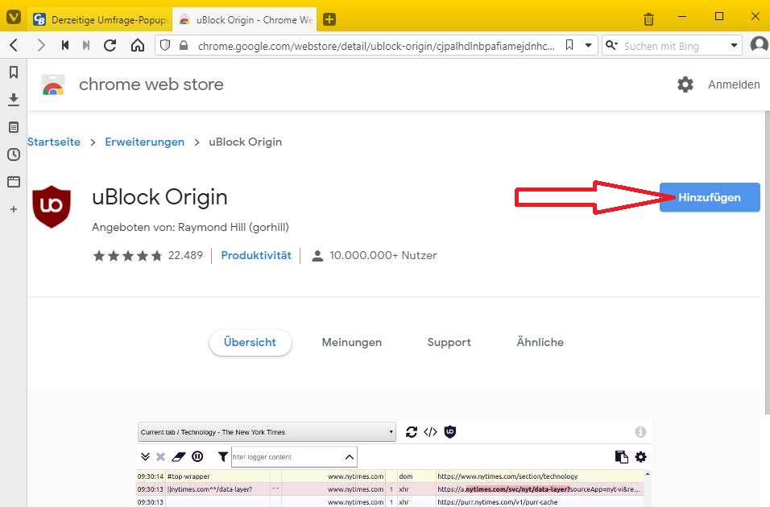The image size is (770, 507).
Task: Select the Meinungen tab
Action: pyautogui.click(x=352, y=342)
